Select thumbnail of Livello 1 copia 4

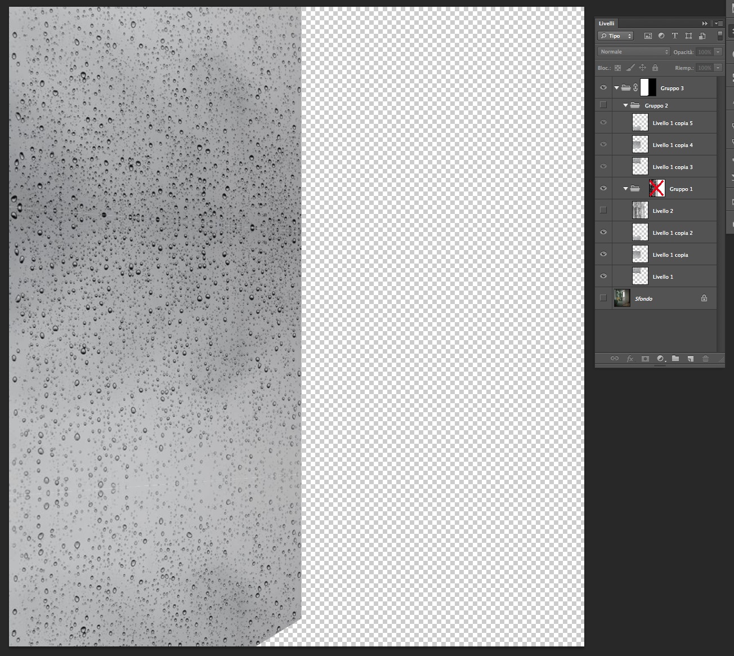[x=640, y=145]
